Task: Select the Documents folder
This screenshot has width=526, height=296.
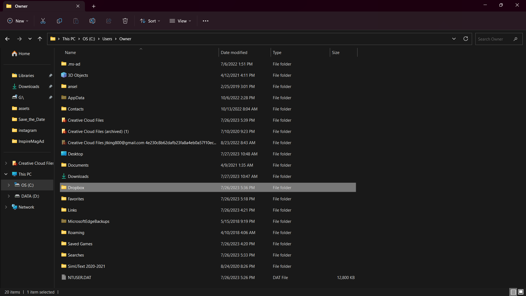Action: click(208, 165)
